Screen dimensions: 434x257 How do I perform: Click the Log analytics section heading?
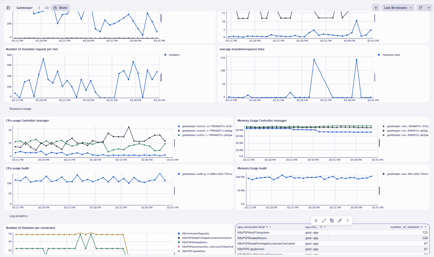click(x=18, y=216)
